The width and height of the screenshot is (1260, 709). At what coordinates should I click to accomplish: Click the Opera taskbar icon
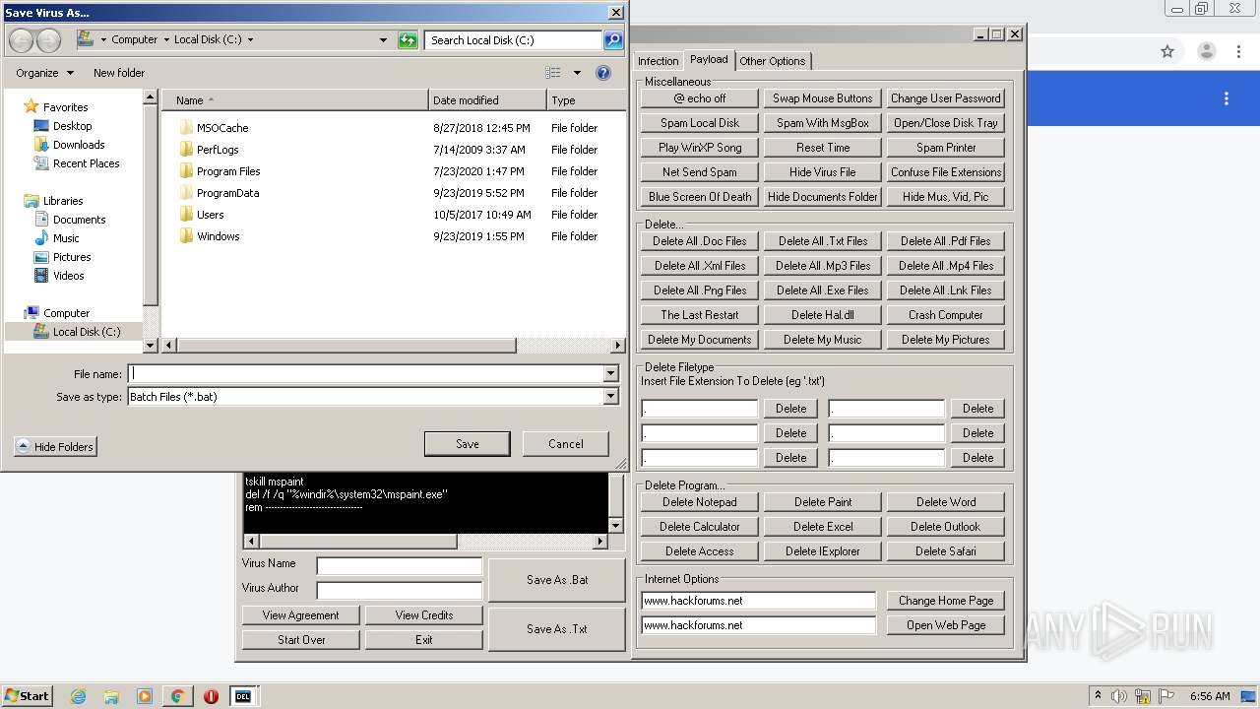[x=211, y=696]
